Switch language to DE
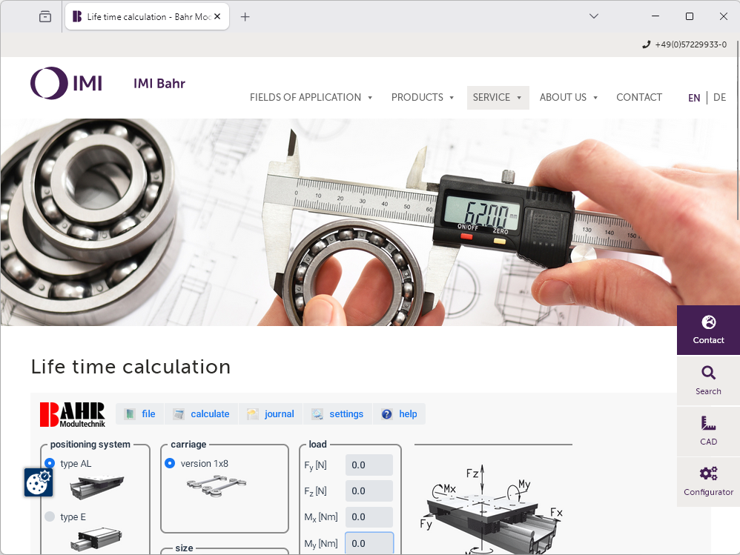Screen dimensions: 740x555 tap(719, 98)
